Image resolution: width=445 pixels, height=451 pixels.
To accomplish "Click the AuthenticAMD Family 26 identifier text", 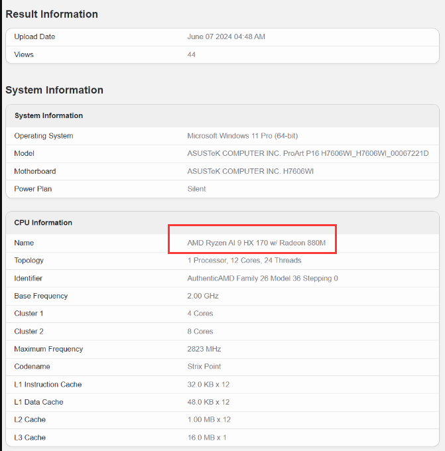I will [x=263, y=279].
